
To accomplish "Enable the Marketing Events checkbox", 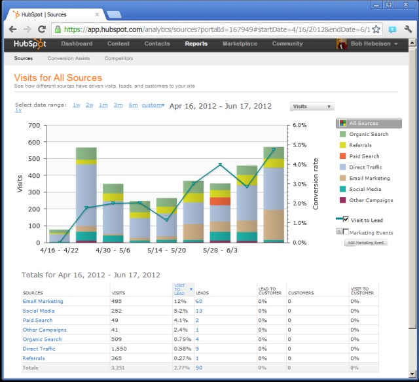I will point(346,232).
